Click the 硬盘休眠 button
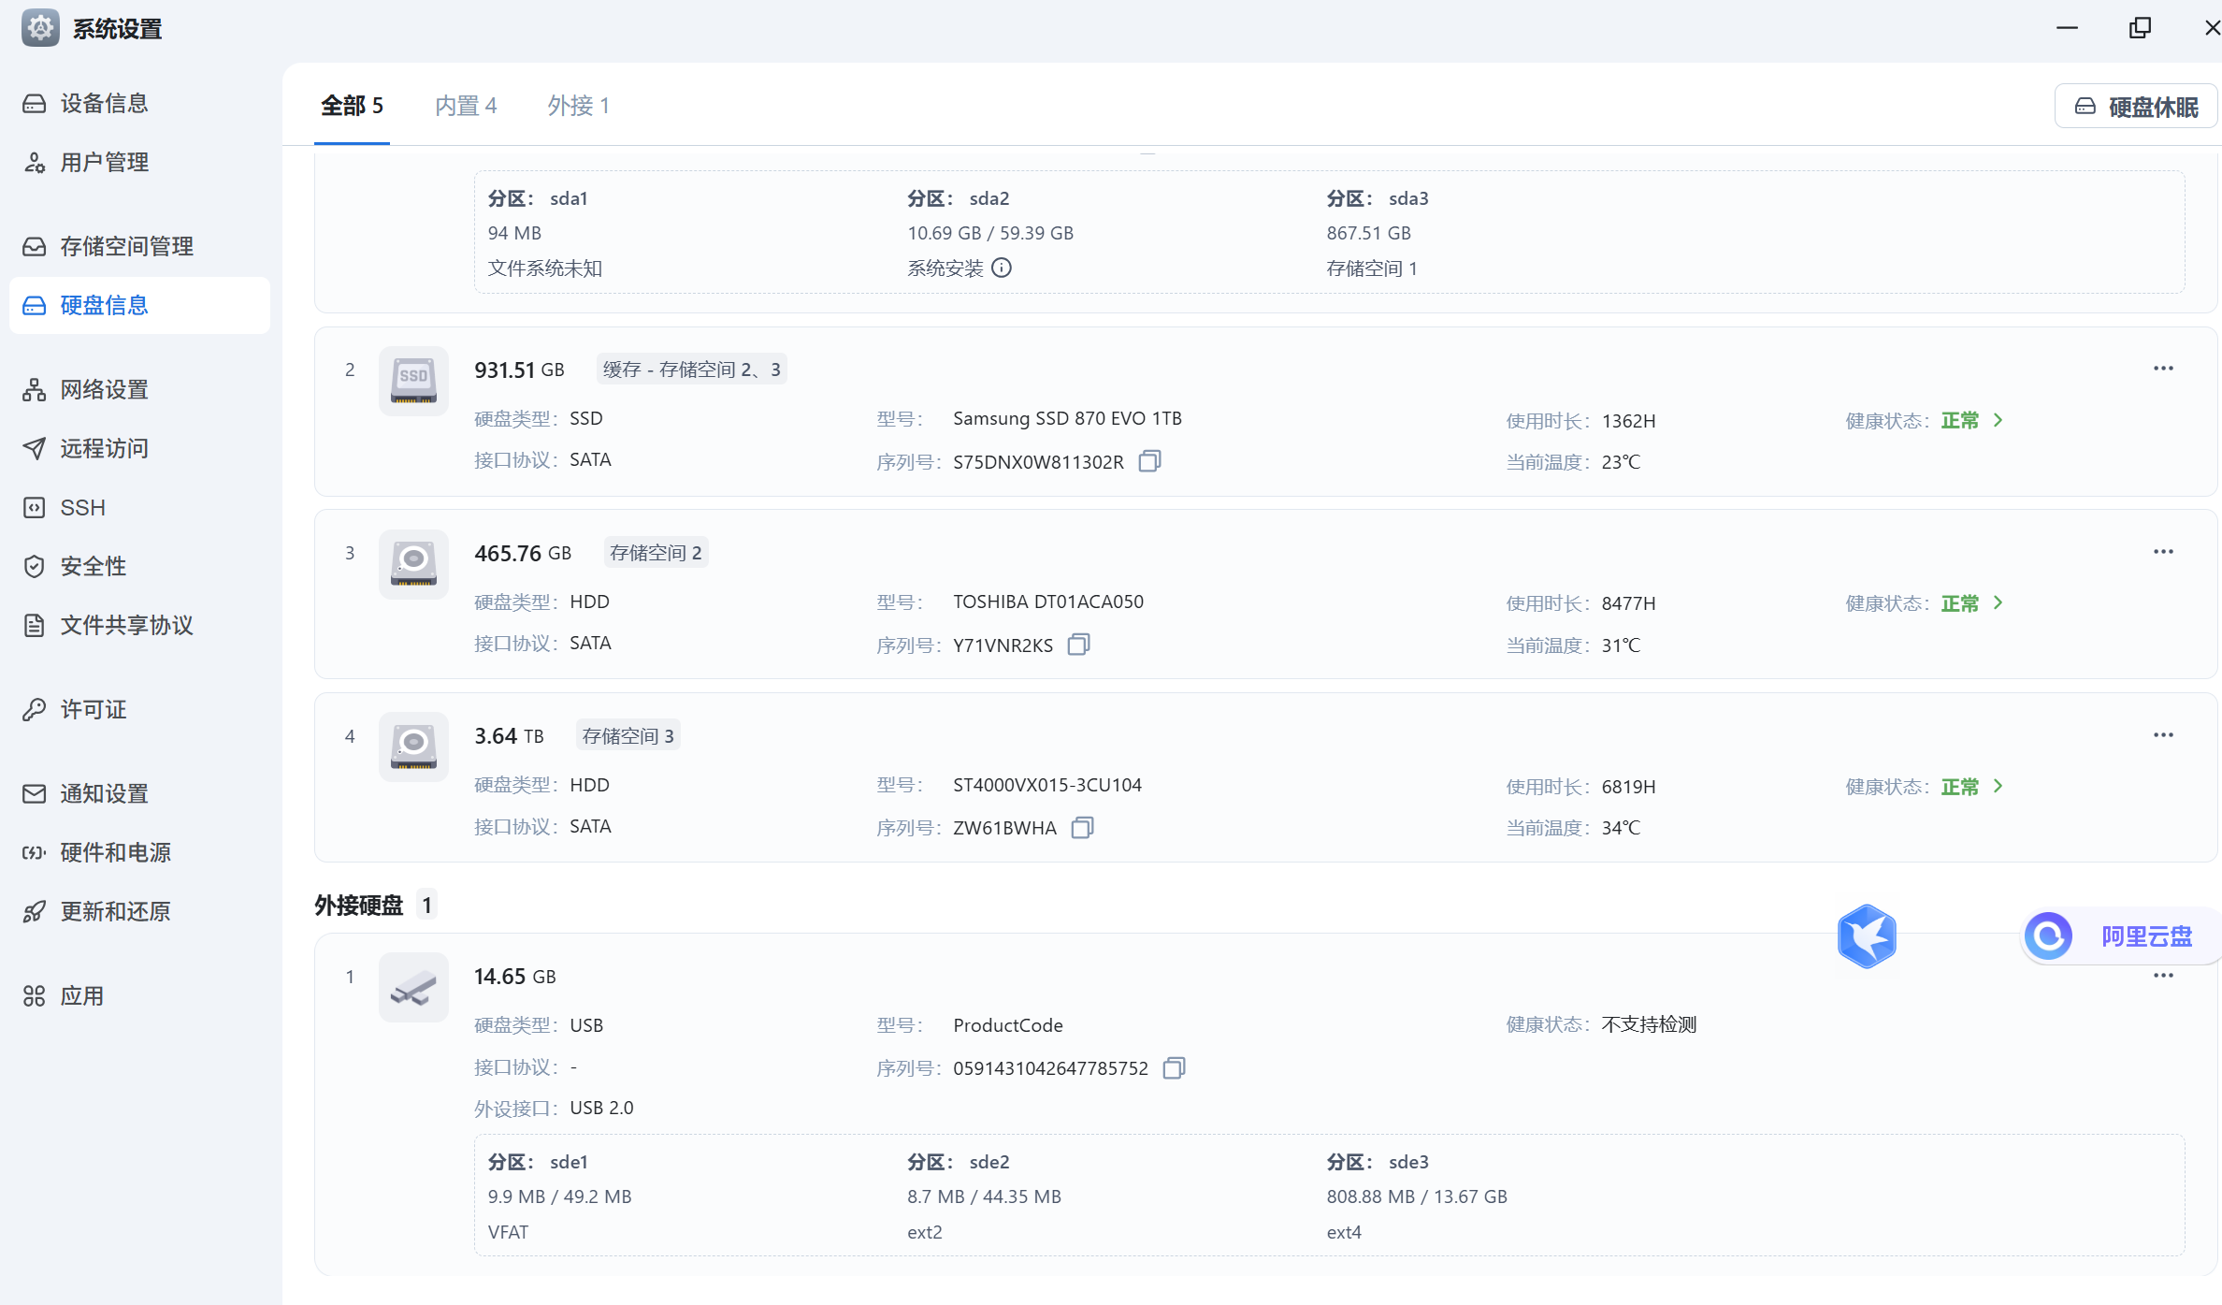The image size is (2222, 1305). click(2135, 106)
